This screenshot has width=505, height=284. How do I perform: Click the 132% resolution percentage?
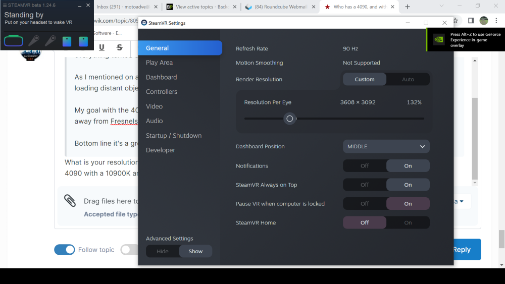[x=414, y=102]
